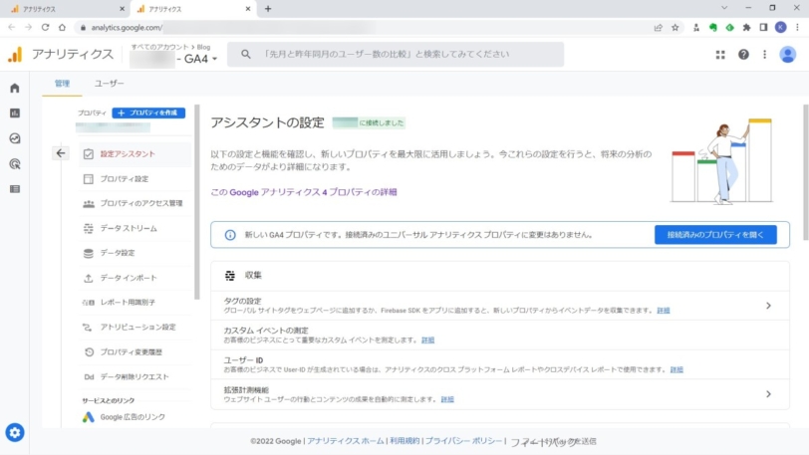809x455 pixels.
Task: Open the Google apps grid icon
Action: tap(720, 54)
